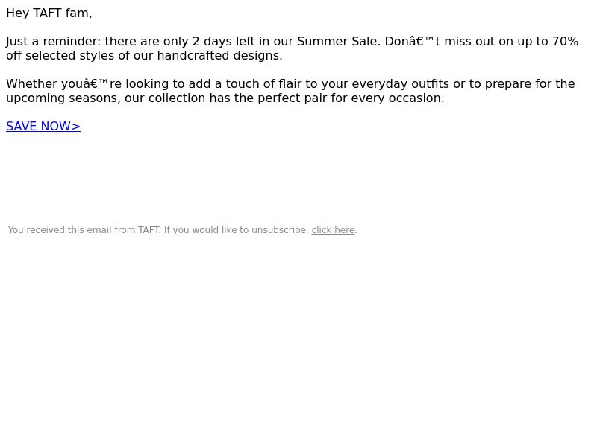Click the word "unsubscribe" in footer
Screen dimensions: 597x447
pyautogui.click(x=279, y=230)
